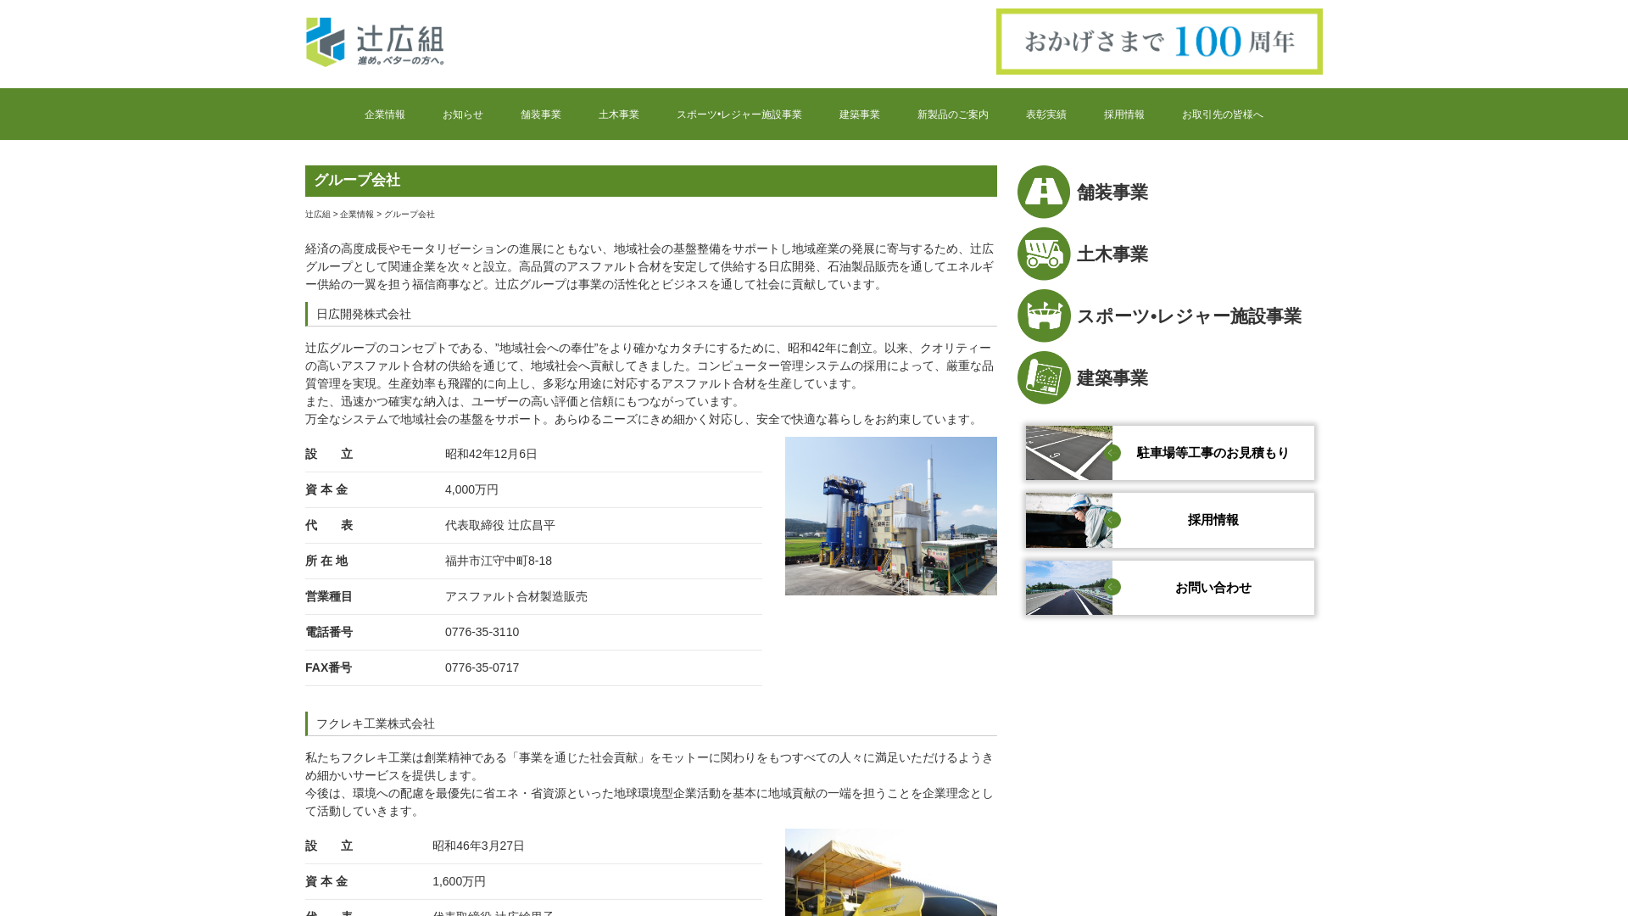Click the green arrow on 採用情報 banner
Image resolution: width=1628 pixels, height=916 pixels.
click(1113, 520)
